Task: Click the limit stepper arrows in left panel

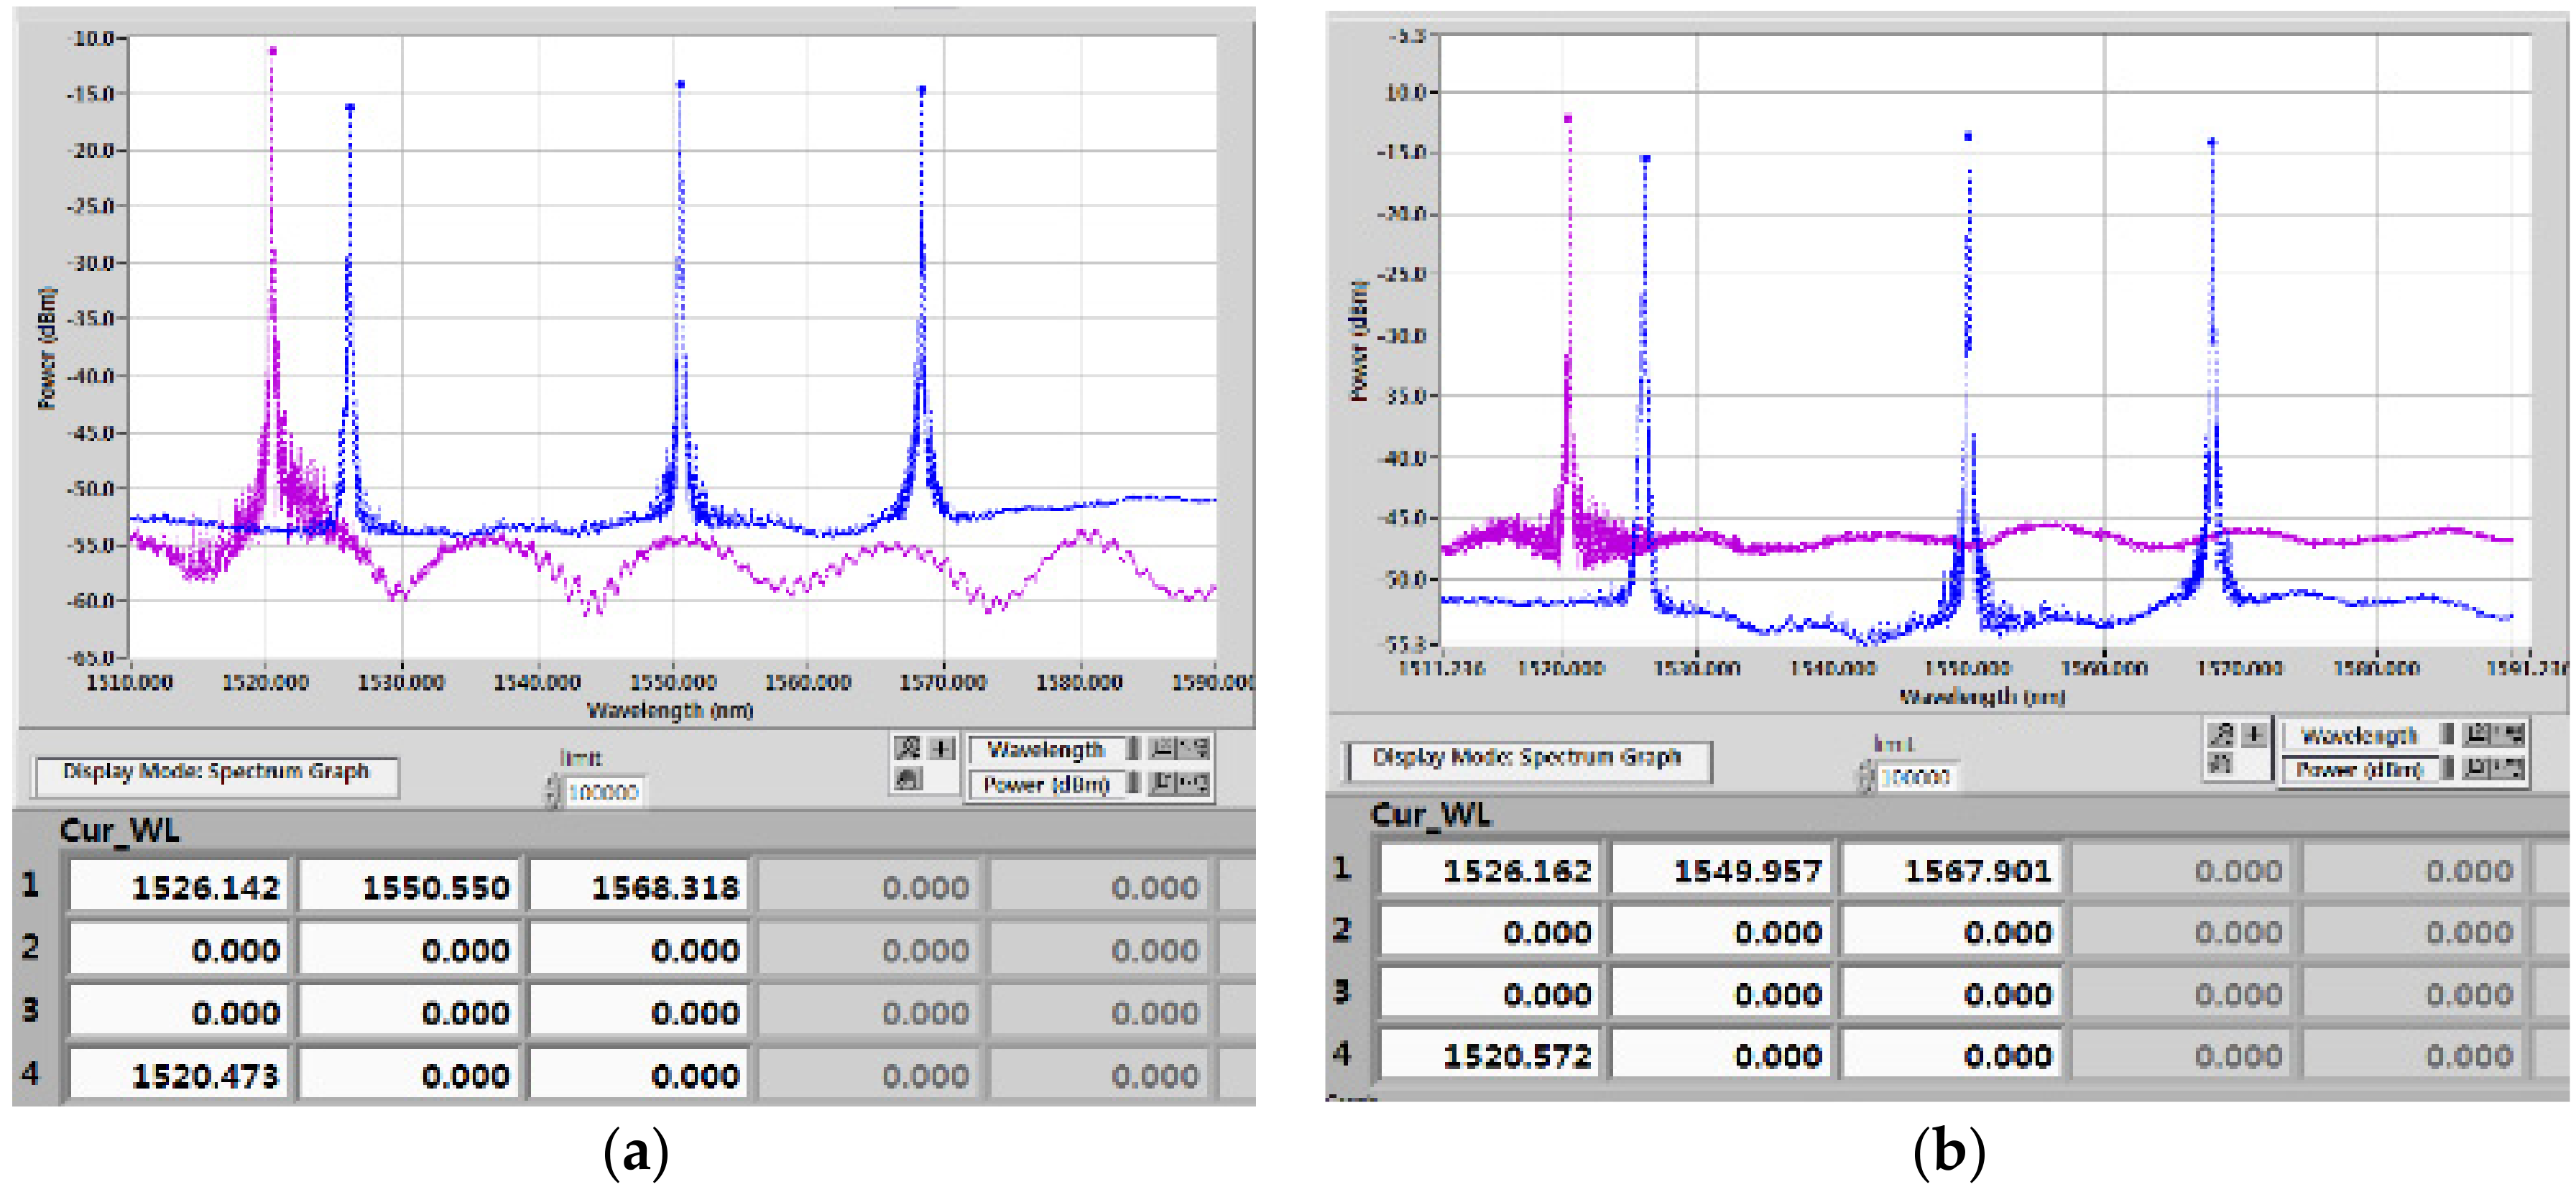Action: point(552,792)
